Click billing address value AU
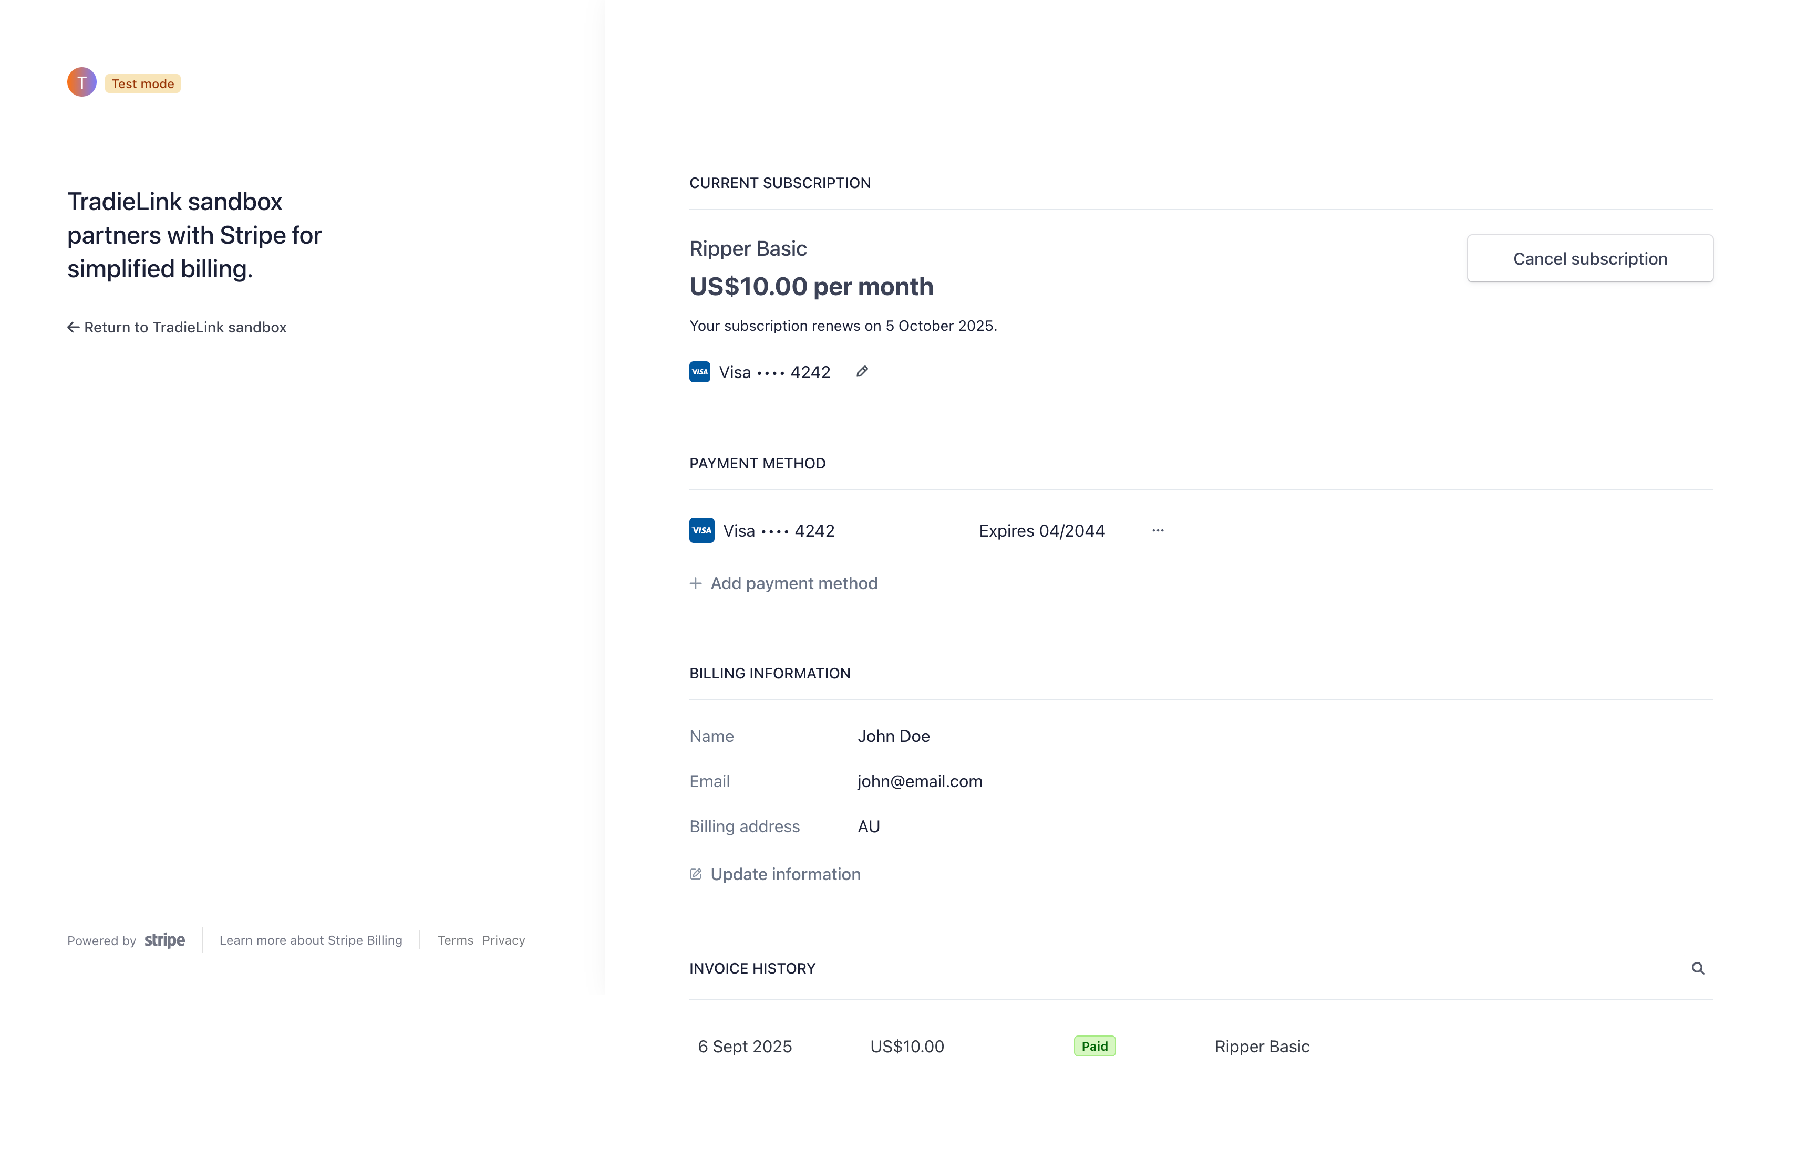Image resolution: width=1797 pixels, height=1172 pixels. click(x=869, y=827)
